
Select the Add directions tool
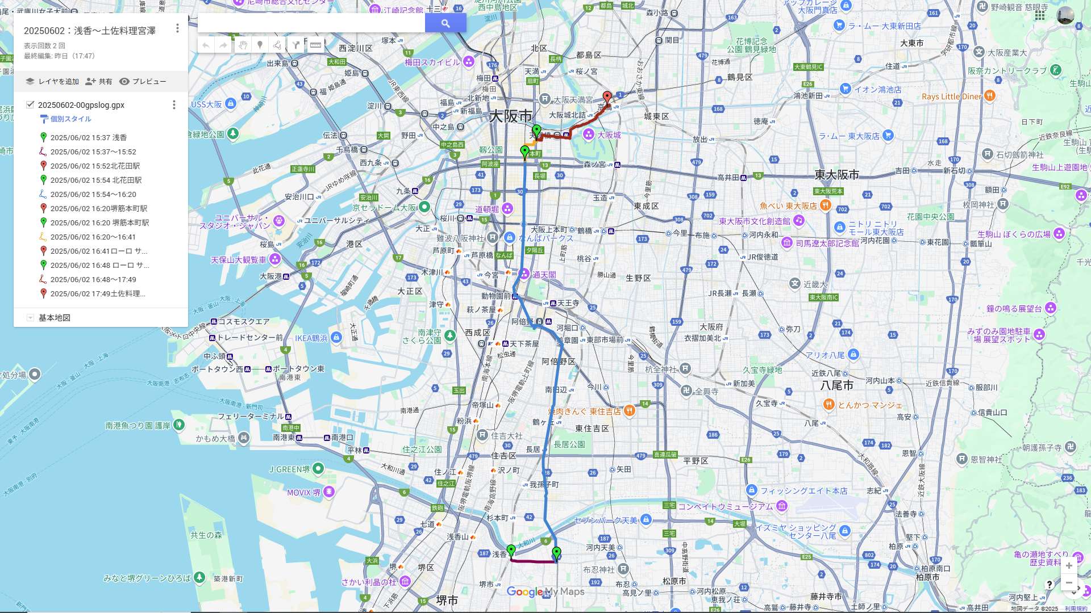click(x=296, y=45)
